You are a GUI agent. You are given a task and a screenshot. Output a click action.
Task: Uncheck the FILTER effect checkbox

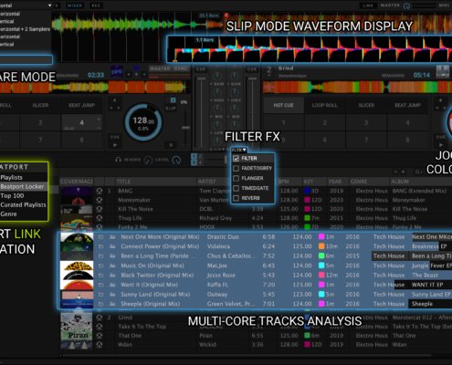pyautogui.click(x=236, y=158)
